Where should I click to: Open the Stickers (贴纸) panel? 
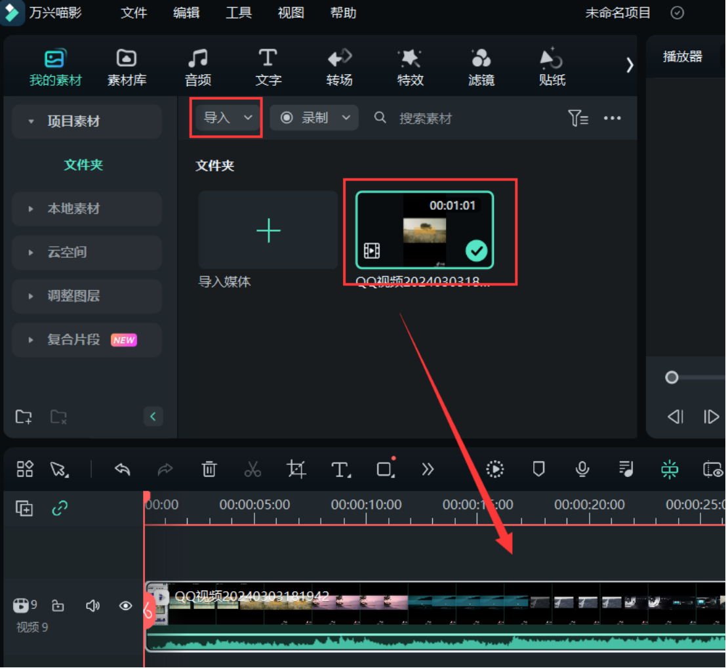(x=552, y=67)
